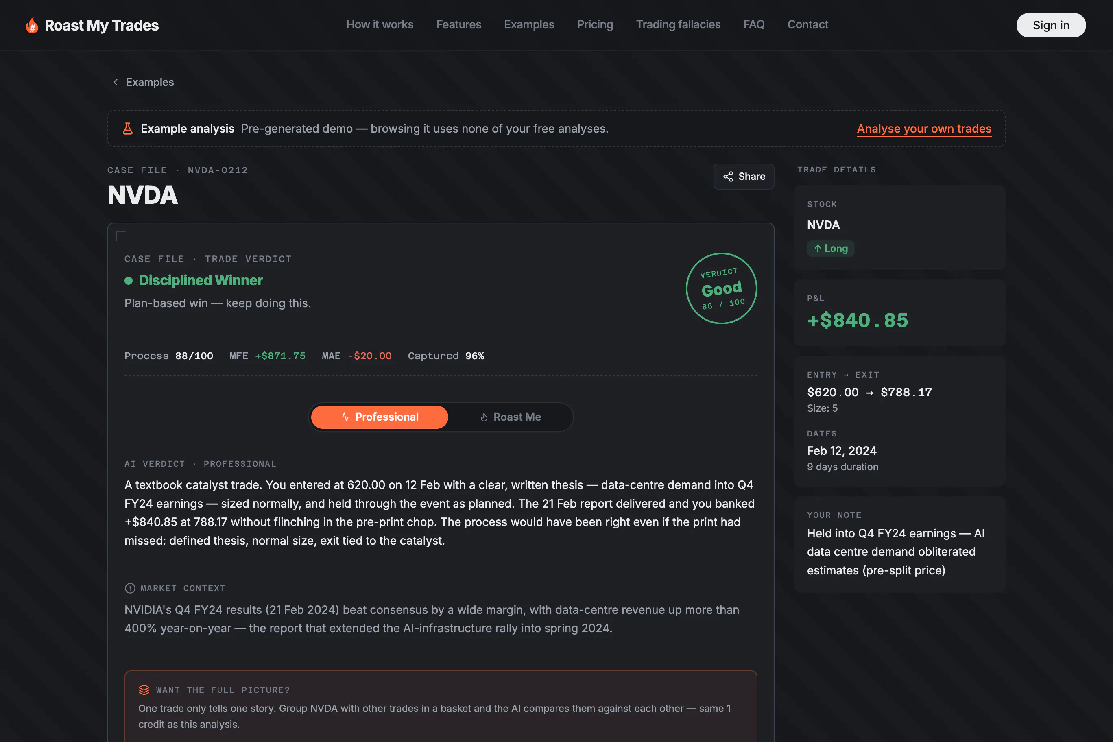Screen dimensions: 1113x742
Task: Click the Long direction badge
Action: click(831, 249)
